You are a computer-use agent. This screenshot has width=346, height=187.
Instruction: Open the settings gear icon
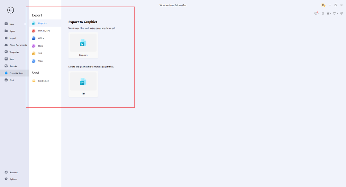(342, 13)
